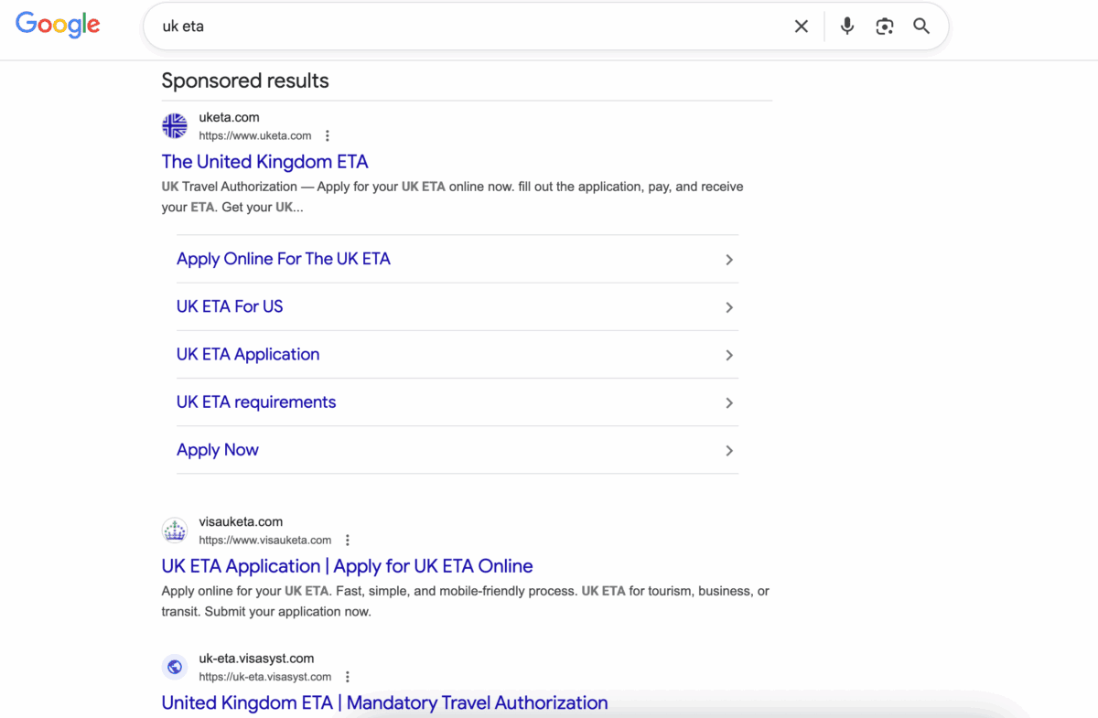The image size is (1098, 718).
Task: Expand the Apply Online For The UK ETA chevron
Action: click(729, 260)
